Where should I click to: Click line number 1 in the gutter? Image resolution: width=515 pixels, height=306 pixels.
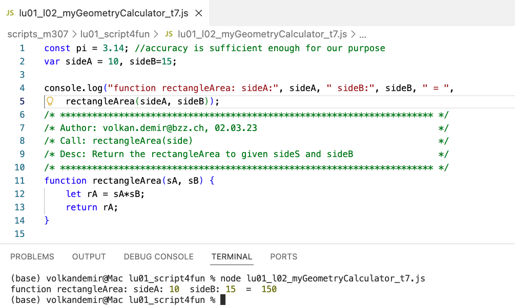tap(22, 49)
